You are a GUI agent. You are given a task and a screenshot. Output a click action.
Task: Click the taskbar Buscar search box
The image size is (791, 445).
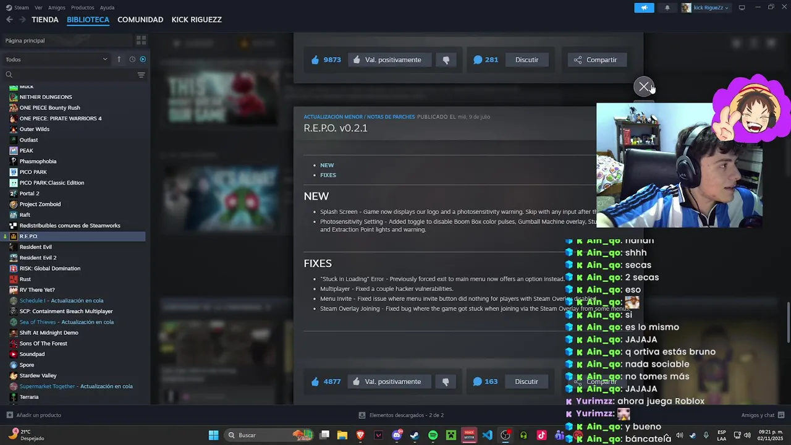click(x=268, y=435)
